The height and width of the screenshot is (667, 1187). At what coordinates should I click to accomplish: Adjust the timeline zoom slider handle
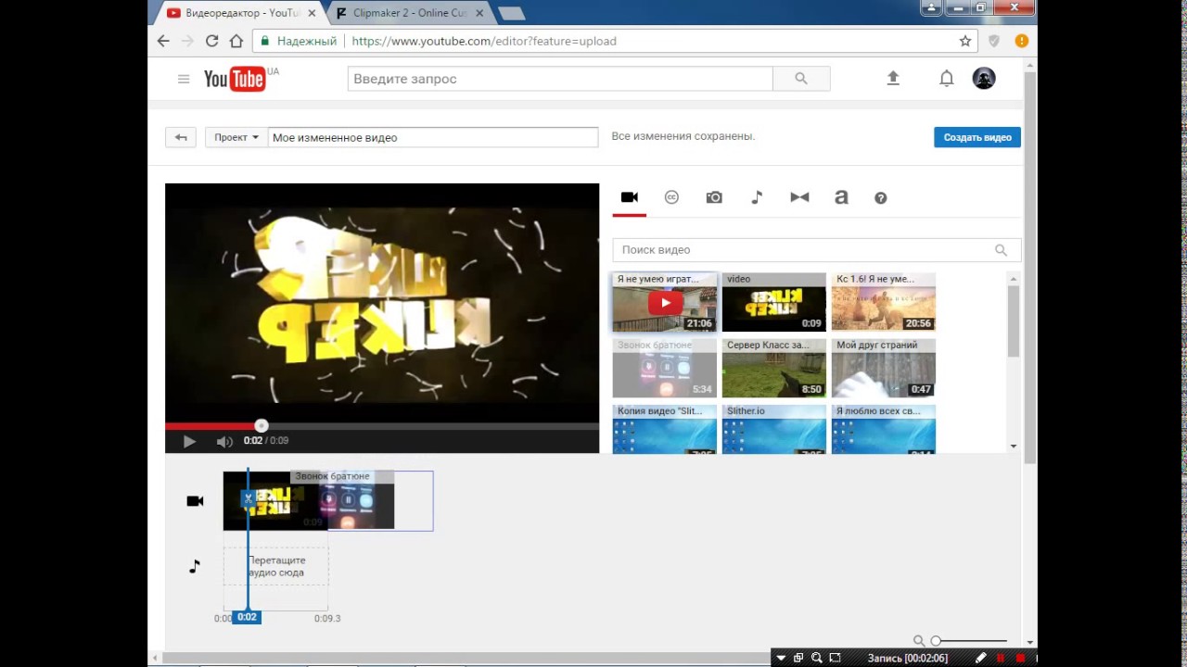936,641
